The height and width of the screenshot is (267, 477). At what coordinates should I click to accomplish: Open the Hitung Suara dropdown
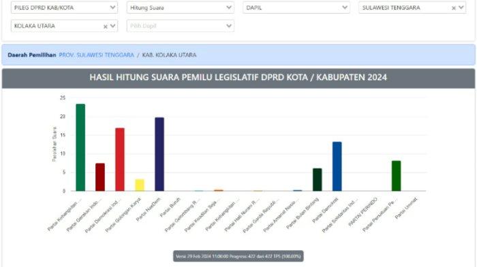181,7
